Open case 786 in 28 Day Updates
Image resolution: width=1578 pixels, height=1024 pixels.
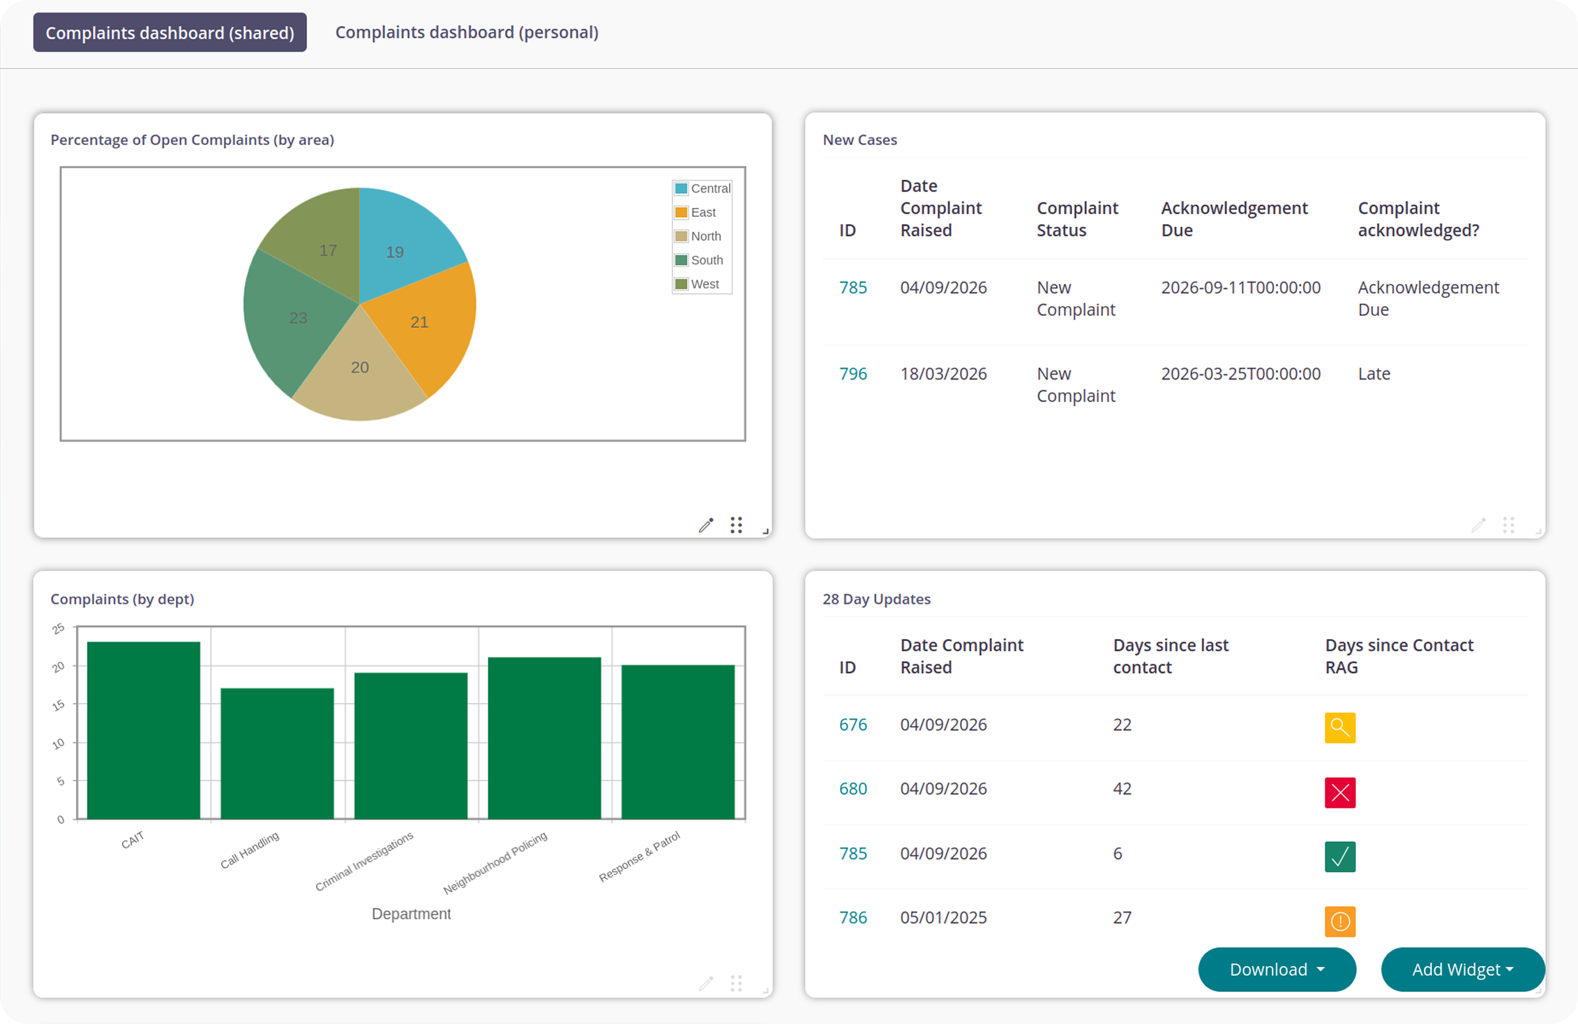pos(852,917)
